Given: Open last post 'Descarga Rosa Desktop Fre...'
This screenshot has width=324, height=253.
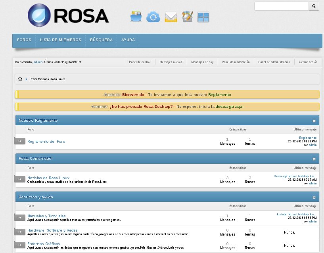Looking at the screenshot, I should pyautogui.click(x=295, y=176).
